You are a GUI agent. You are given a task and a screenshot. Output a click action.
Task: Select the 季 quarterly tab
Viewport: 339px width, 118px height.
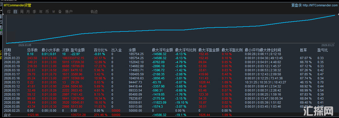coord(34,12)
